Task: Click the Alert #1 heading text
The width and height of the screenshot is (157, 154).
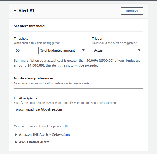Action: click(x=26, y=11)
